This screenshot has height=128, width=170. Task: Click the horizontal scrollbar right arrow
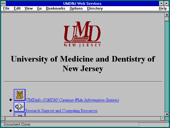point(162,118)
